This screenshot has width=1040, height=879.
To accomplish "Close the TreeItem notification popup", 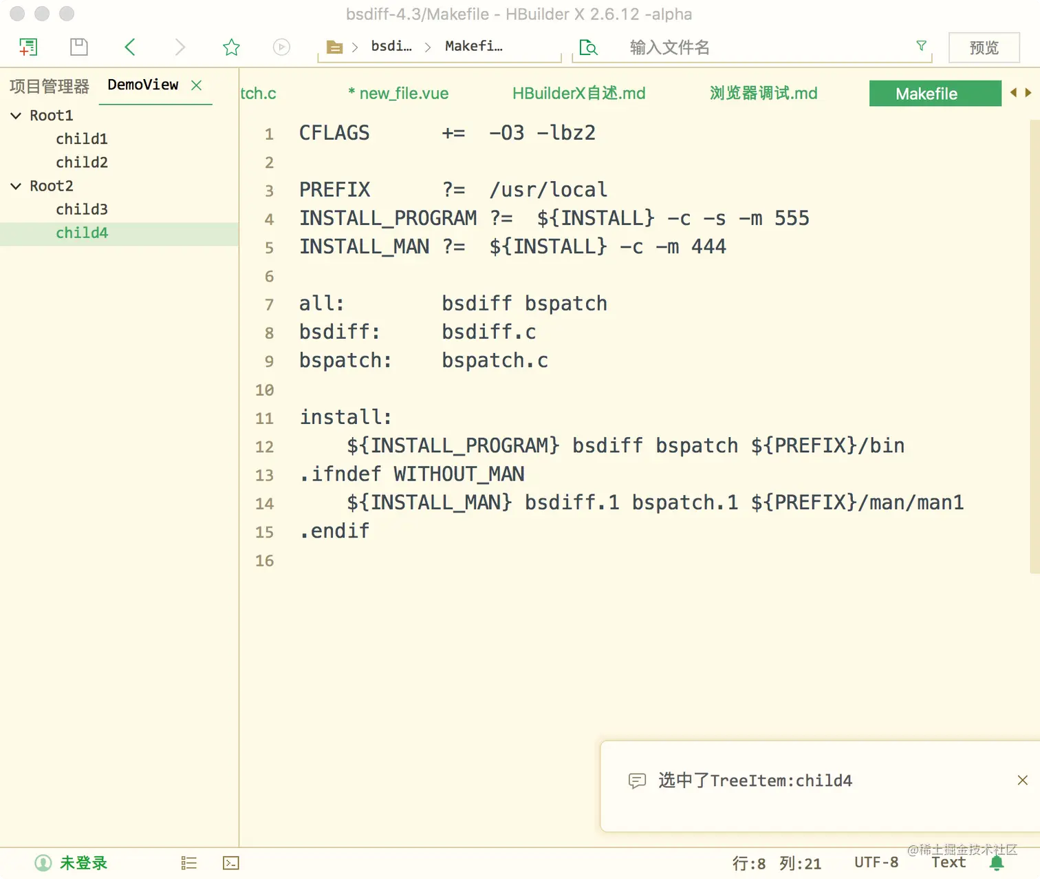I will (x=1023, y=780).
